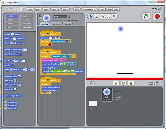
Task: Click the move 10 steps palette block
Action: coord(13,34)
